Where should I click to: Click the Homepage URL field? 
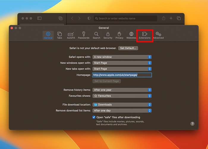click(122, 75)
